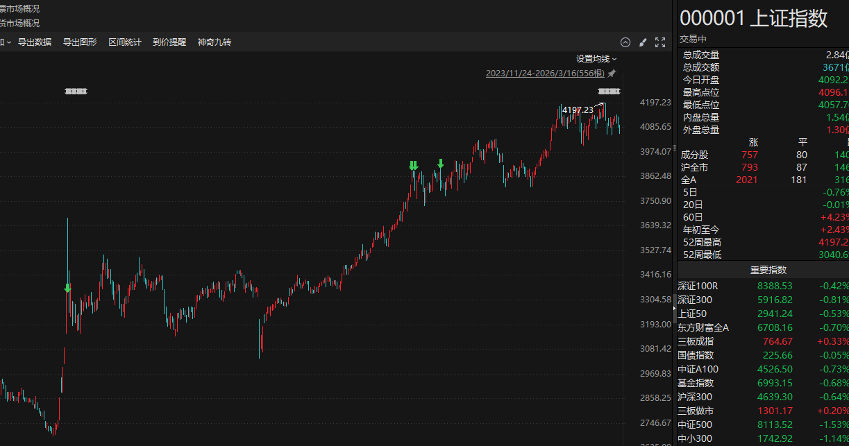Select the 重要指数 tab header
849x446 pixels.
pyautogui.click(x=768, y=270)
